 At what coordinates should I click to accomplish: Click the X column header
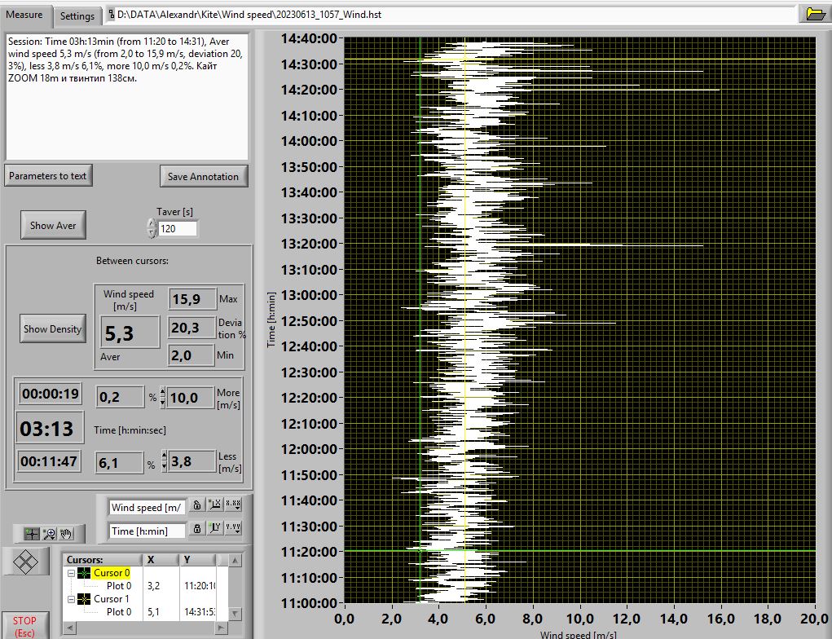(x=161, y=560)
